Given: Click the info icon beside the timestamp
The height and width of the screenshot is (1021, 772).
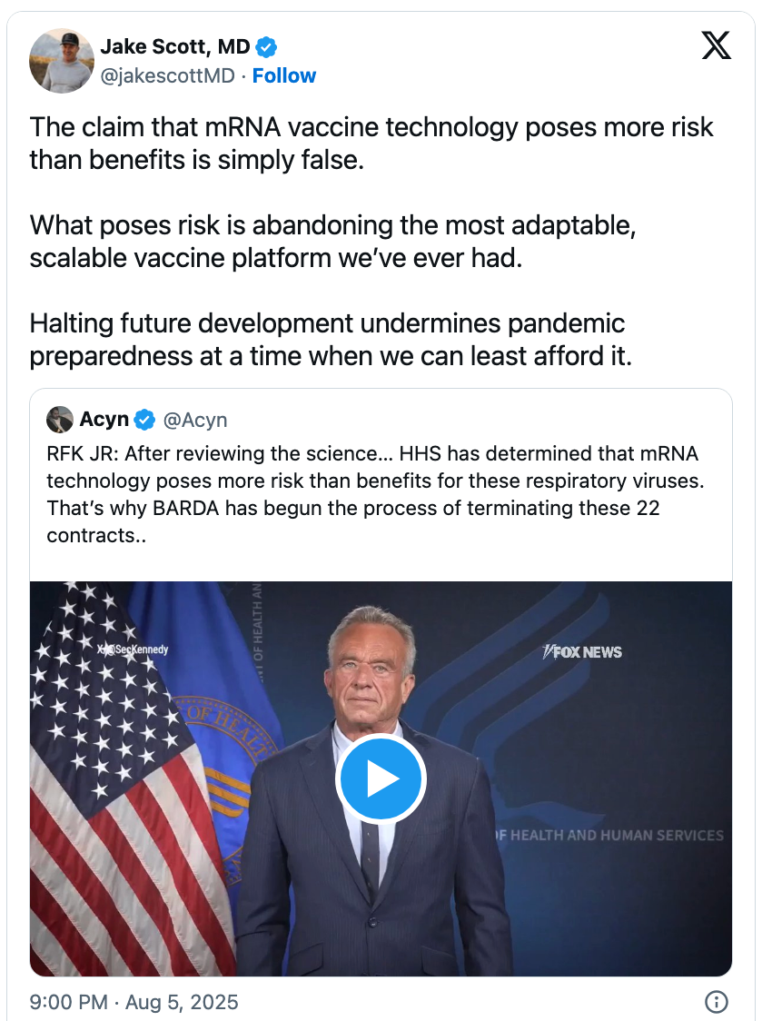Looking at the screenshot, I should pyautogui.click(x=717, y=1002).
